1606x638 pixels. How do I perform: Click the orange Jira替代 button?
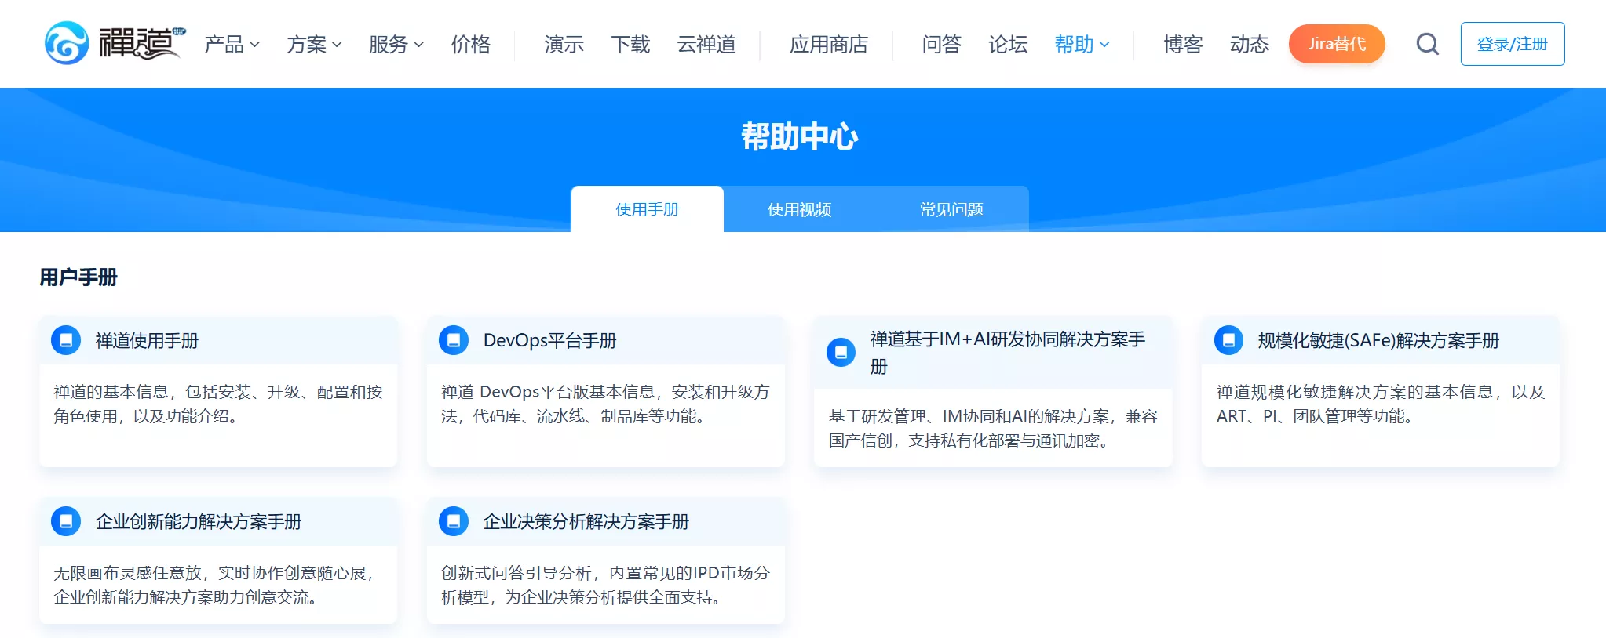(x=1337, y=44)
